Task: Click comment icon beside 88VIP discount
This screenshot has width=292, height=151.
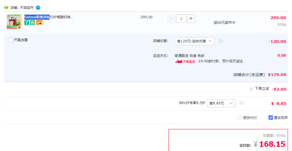Action: pos(242,103)
